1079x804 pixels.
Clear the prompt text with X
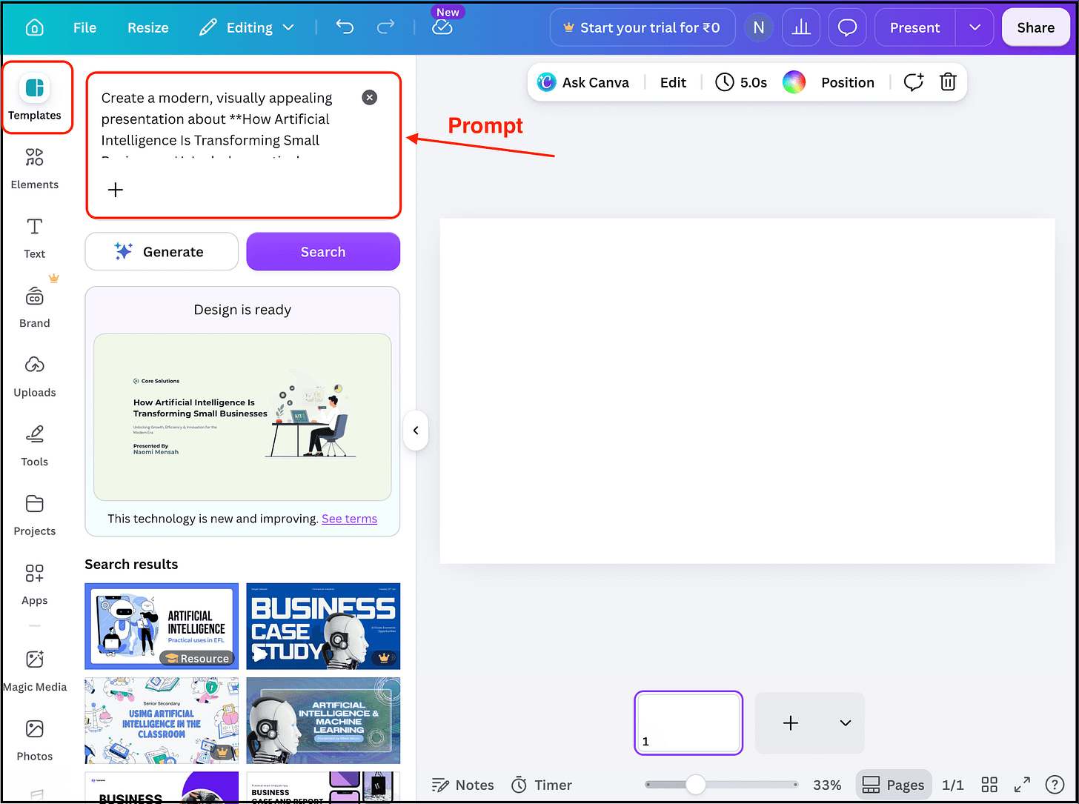pos(369,98)
